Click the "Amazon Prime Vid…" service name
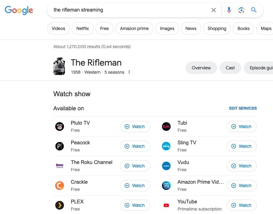This screenshot has width=273, height=214. [201, 182]
